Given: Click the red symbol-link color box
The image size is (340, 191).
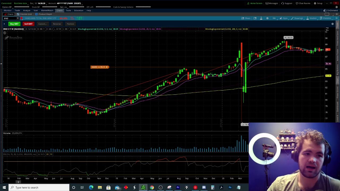Looking at the screenshot, I should (x=22, y=18).
